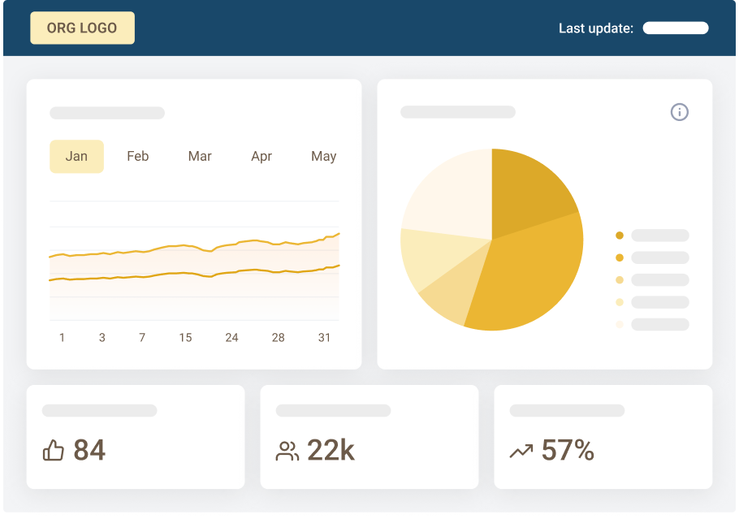The height and width of the screenshot is (519, 739).
Task: Switch to the Feb tab
Action: (x=138, y=156)
